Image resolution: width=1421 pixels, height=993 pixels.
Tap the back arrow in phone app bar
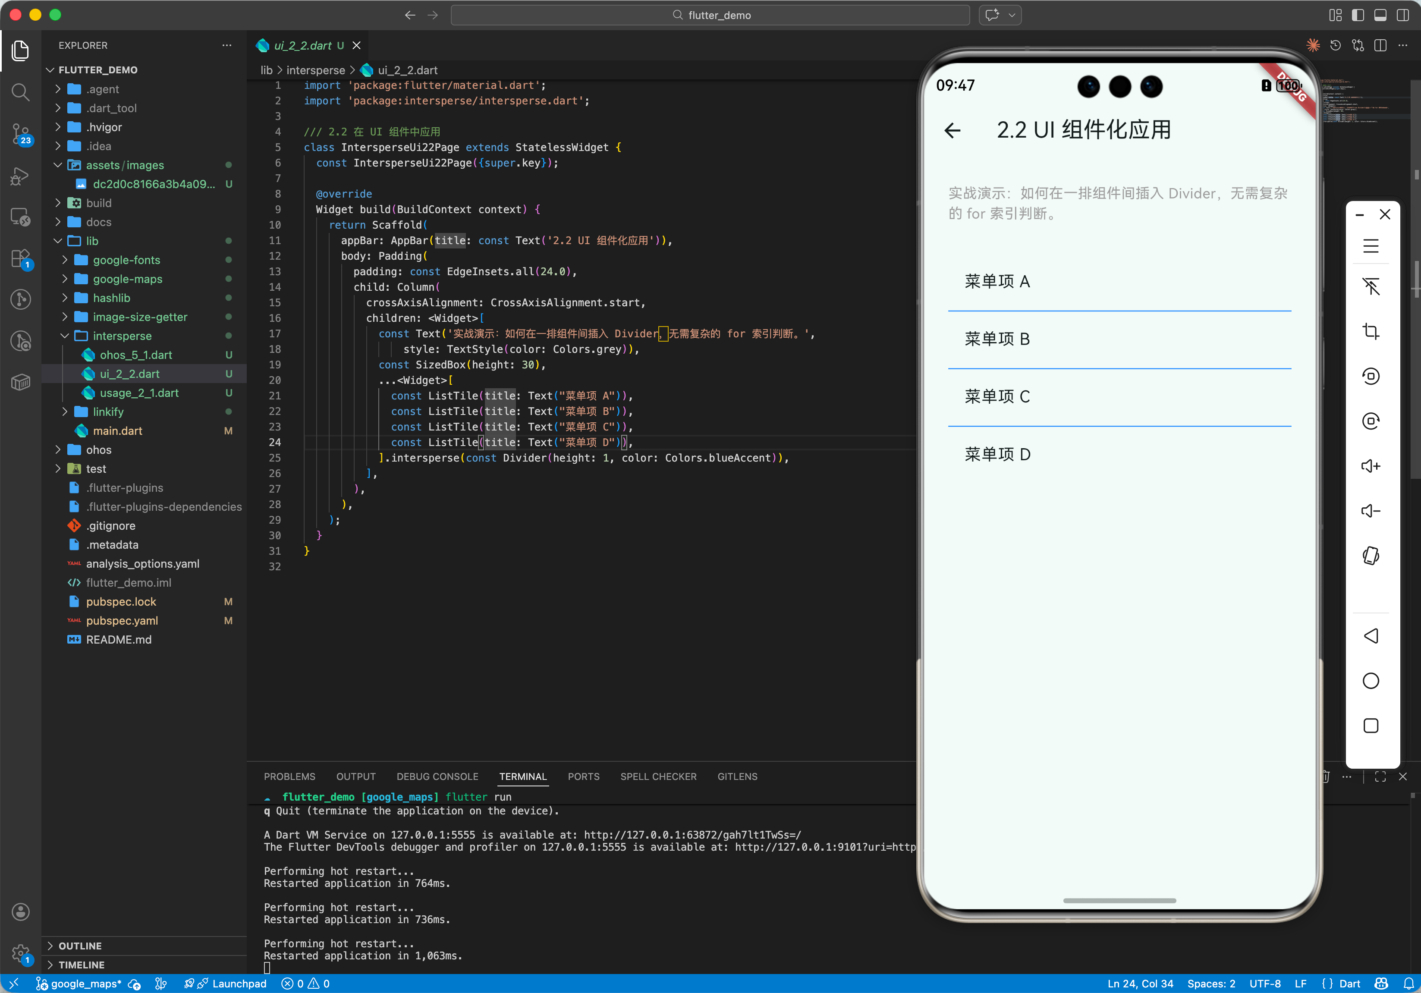(953, 130)
